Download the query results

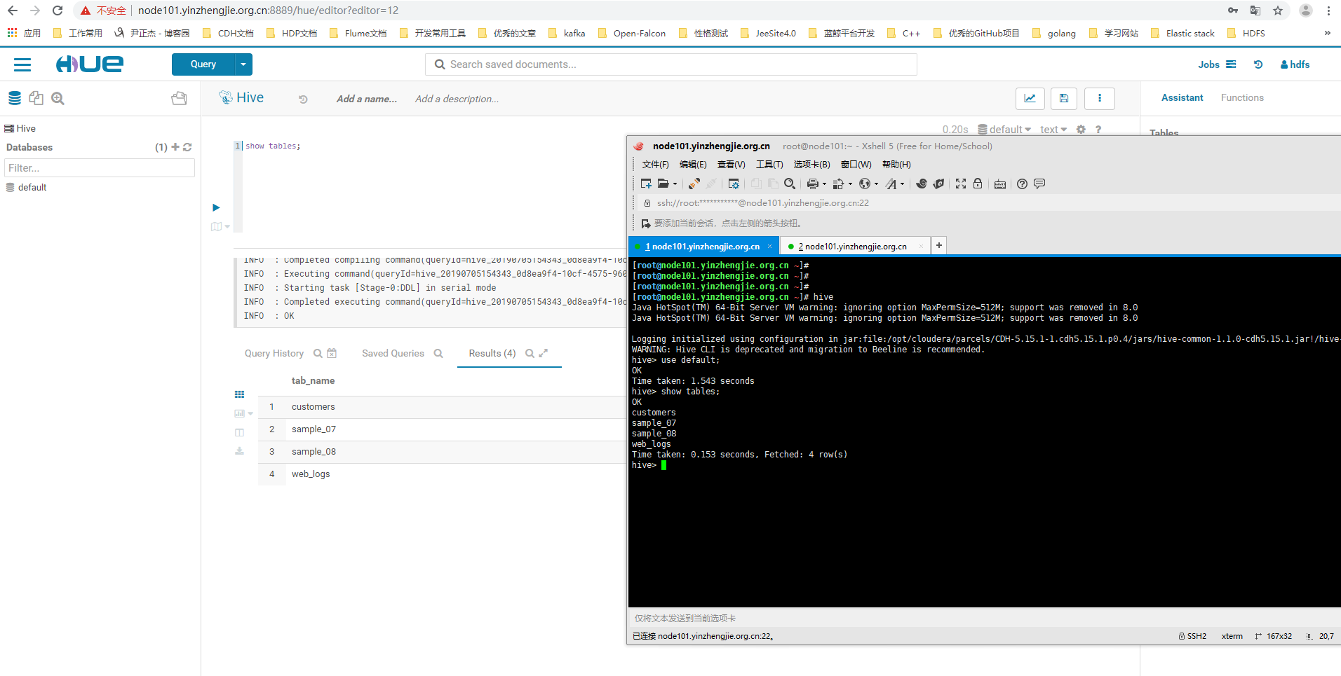tap(239, 451)
